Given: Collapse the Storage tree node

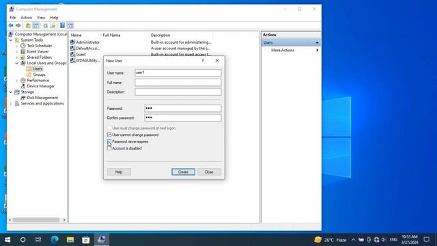Looking at the screenshot, I should [x=11, y=92].
